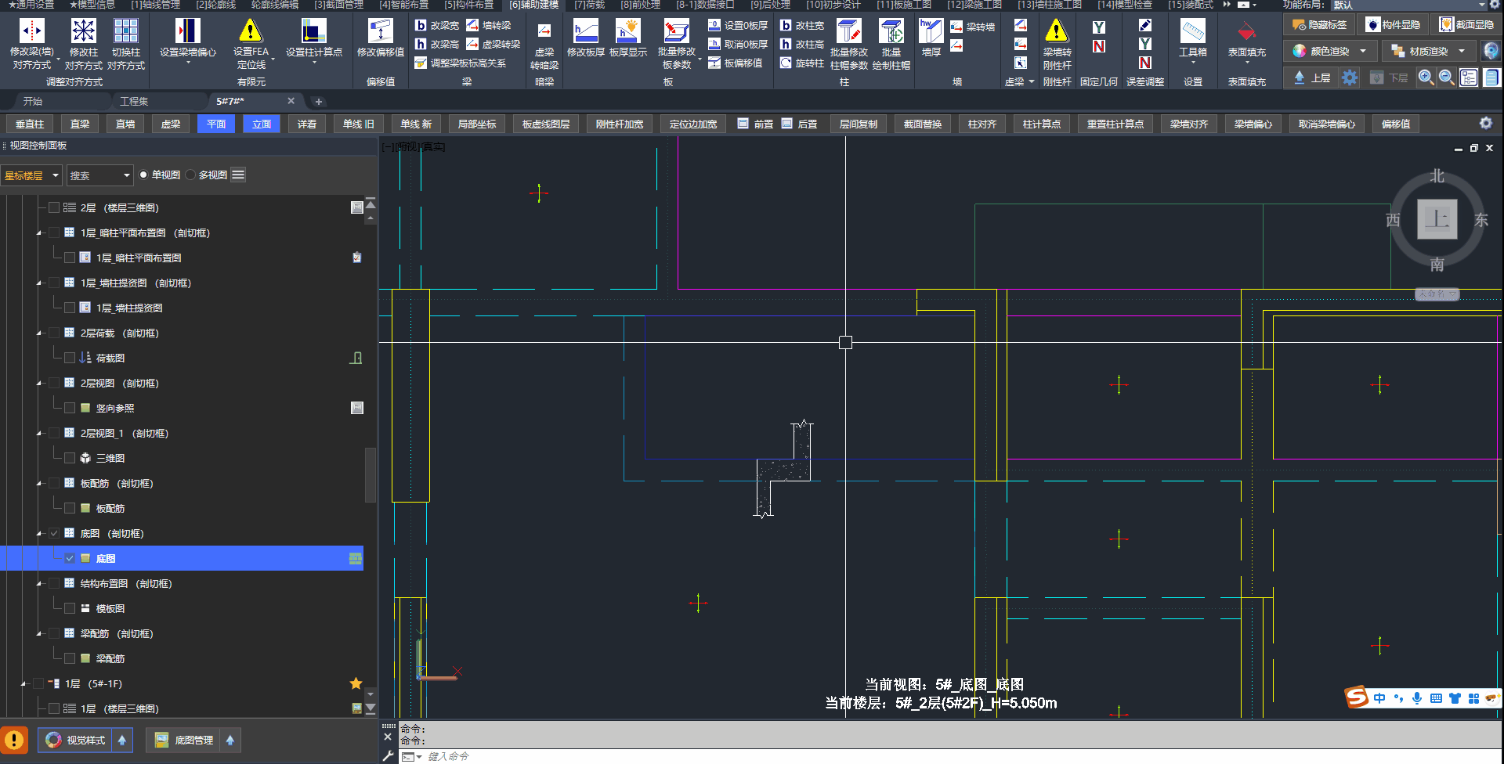Expand the 颜色渲染 dropdown

point(1363,52)
